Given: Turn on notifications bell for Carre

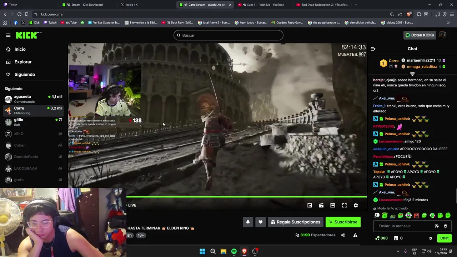Looking at the screenshot, I should 248,222.
